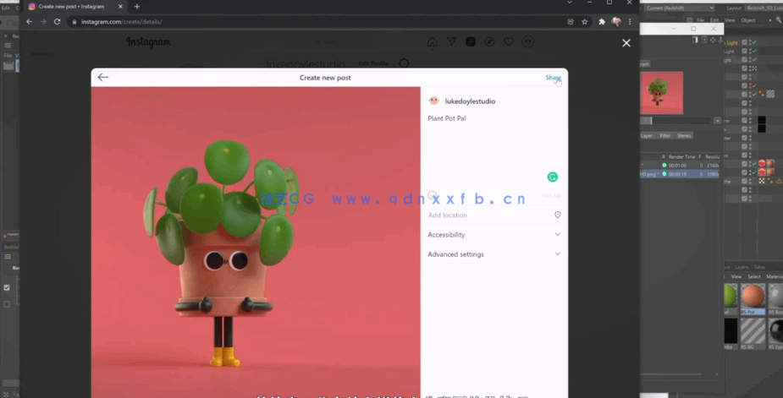Bookmark this page with star icon
The image size is (783, 398).
584,21
